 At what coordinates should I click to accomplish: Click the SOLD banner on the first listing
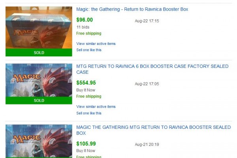click(x=39, y=52)
